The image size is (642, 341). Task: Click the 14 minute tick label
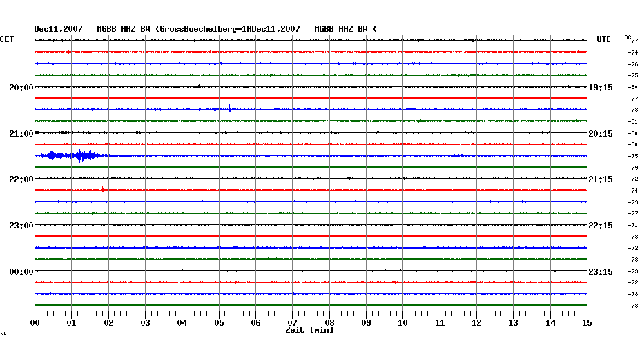click(x=550, y=322)
